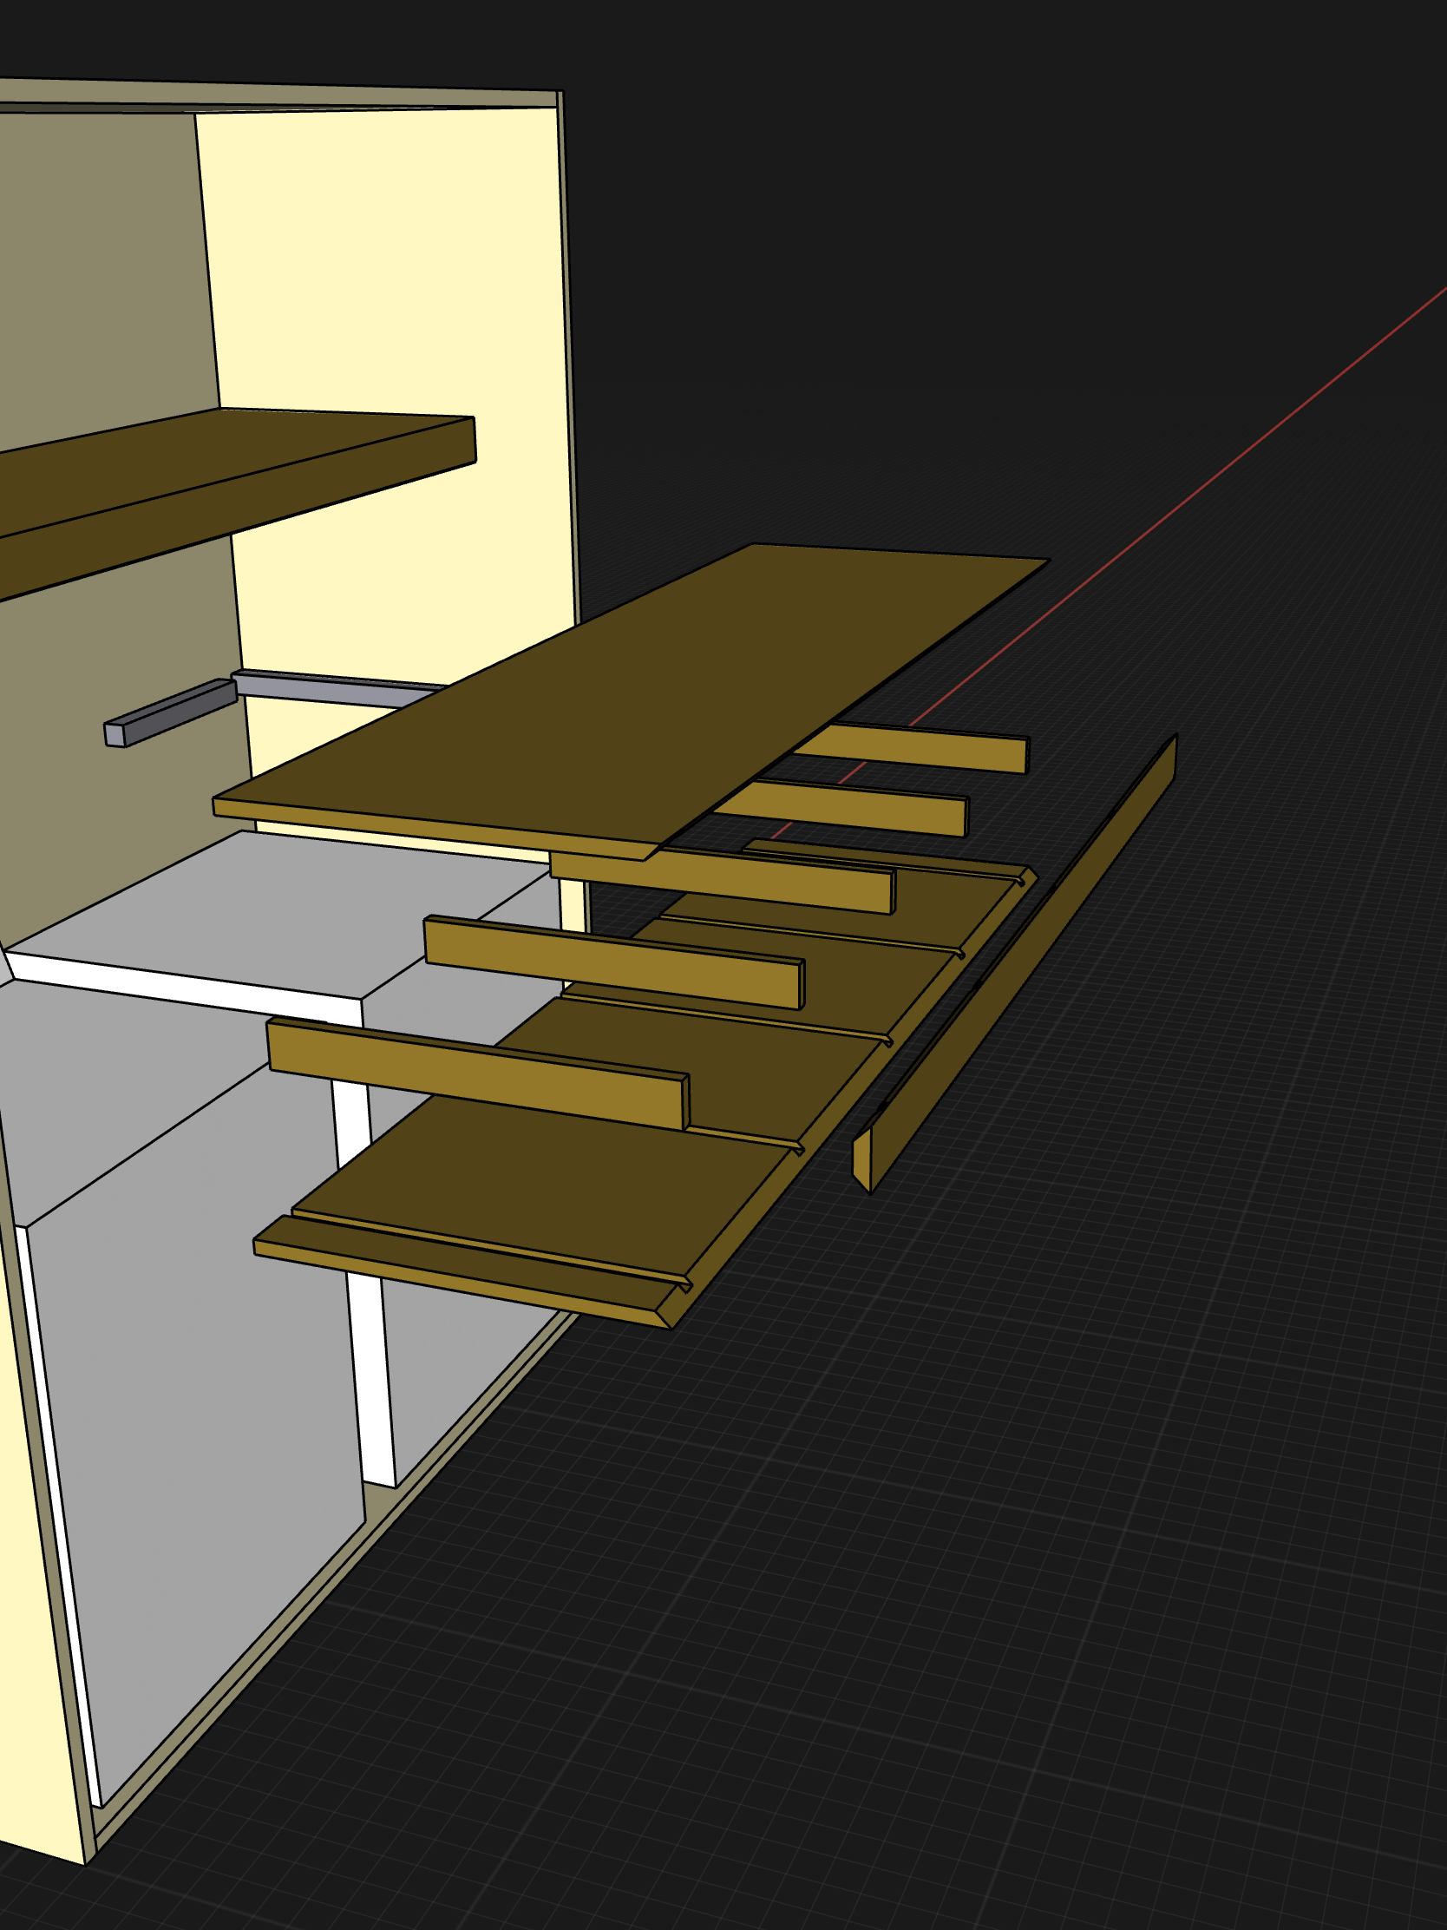Viewport: 1447px width, 1930px height.
Task: Pick the short dark gray square bar
Action: click(x=170, y=712)
